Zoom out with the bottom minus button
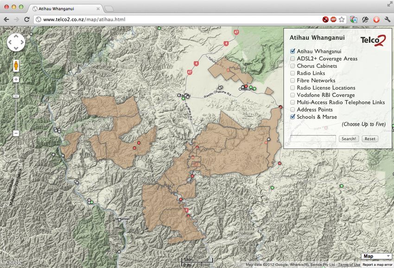 16,133
